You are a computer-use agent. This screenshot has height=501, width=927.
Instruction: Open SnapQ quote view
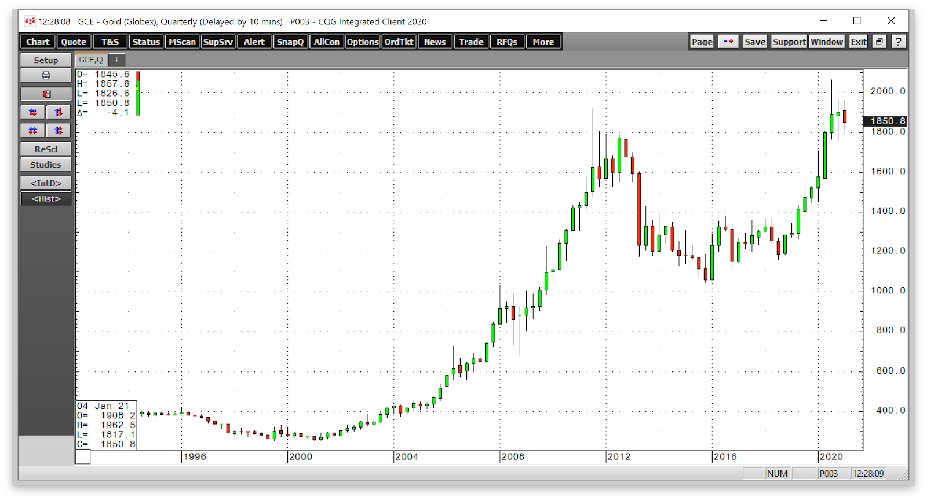[290, 42]
